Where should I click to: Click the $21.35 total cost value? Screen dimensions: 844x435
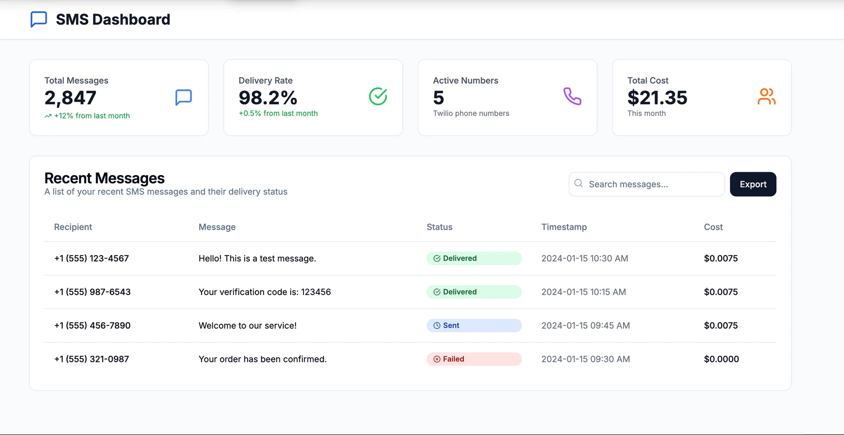coord(657,98)
